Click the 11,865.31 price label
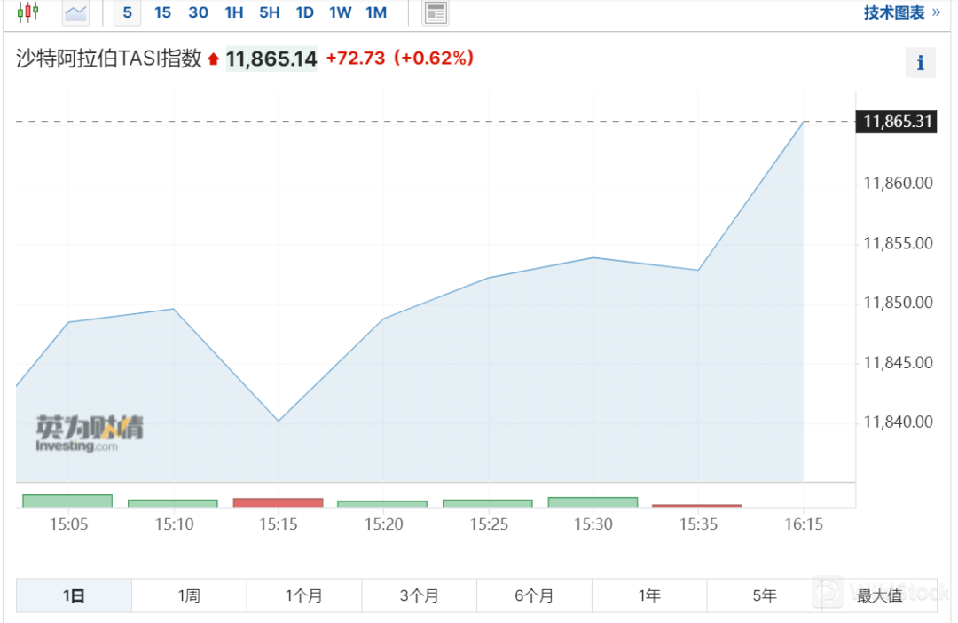 pyautogui.click(x=898, y=122)
